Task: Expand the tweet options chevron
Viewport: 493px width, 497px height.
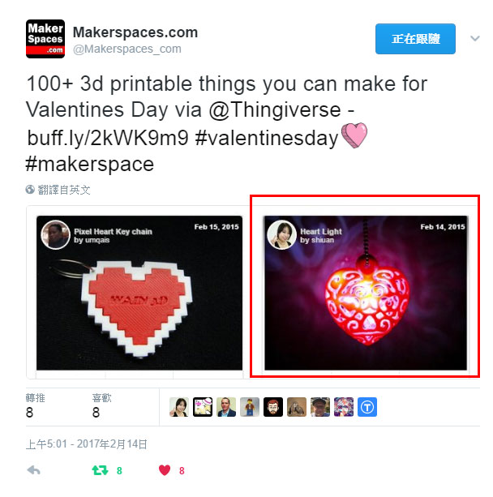Action: click(475, 39)
